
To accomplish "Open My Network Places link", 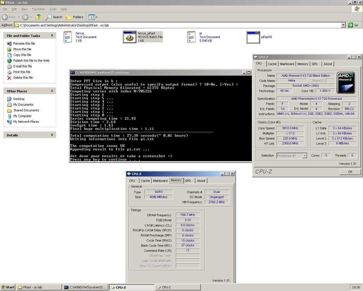I will [x=26, y=122].
